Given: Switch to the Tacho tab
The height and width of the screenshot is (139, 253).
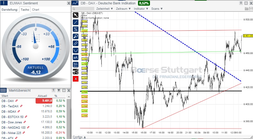Looking at the screenshot, I should click(x=25, y=9).
